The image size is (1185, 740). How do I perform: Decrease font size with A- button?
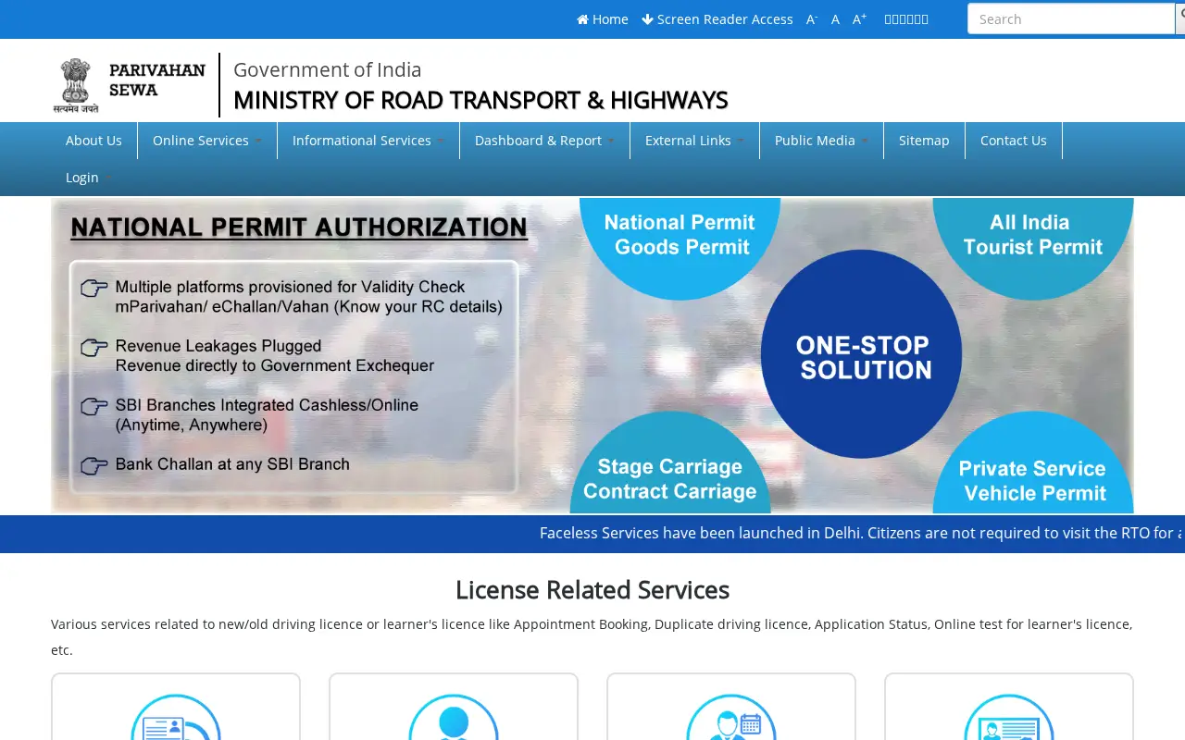click(812, 19)
